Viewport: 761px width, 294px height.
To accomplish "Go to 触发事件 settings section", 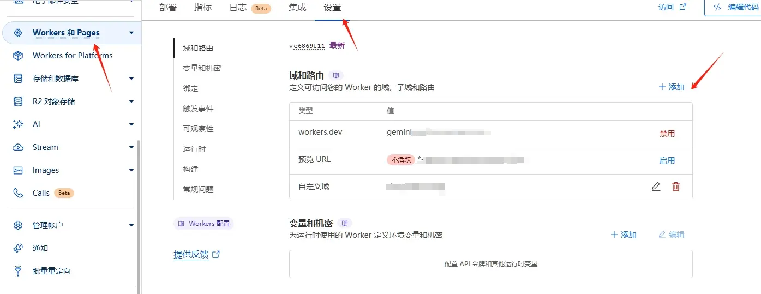I will 198,109.
